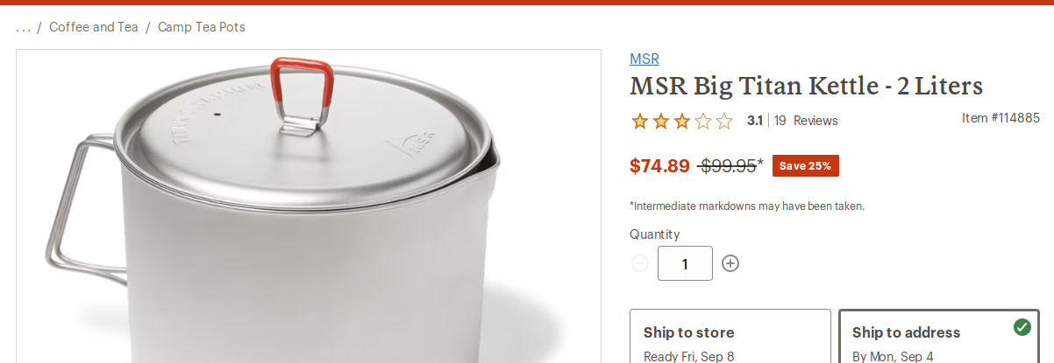This screenshot has width=1054, height=363.
Task: Open the Coffee and Tea breadcrumb
Action: [94, 27]
